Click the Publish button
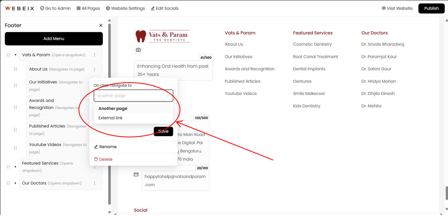448x216 pixels. (431, 8)
